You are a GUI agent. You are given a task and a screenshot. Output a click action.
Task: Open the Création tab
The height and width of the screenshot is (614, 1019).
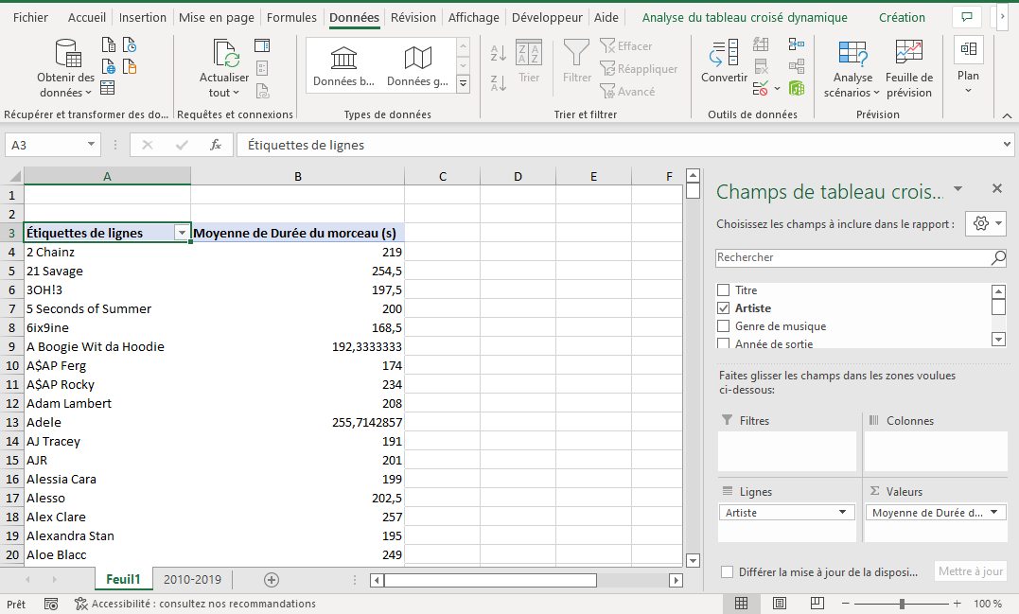click(902, 18)
